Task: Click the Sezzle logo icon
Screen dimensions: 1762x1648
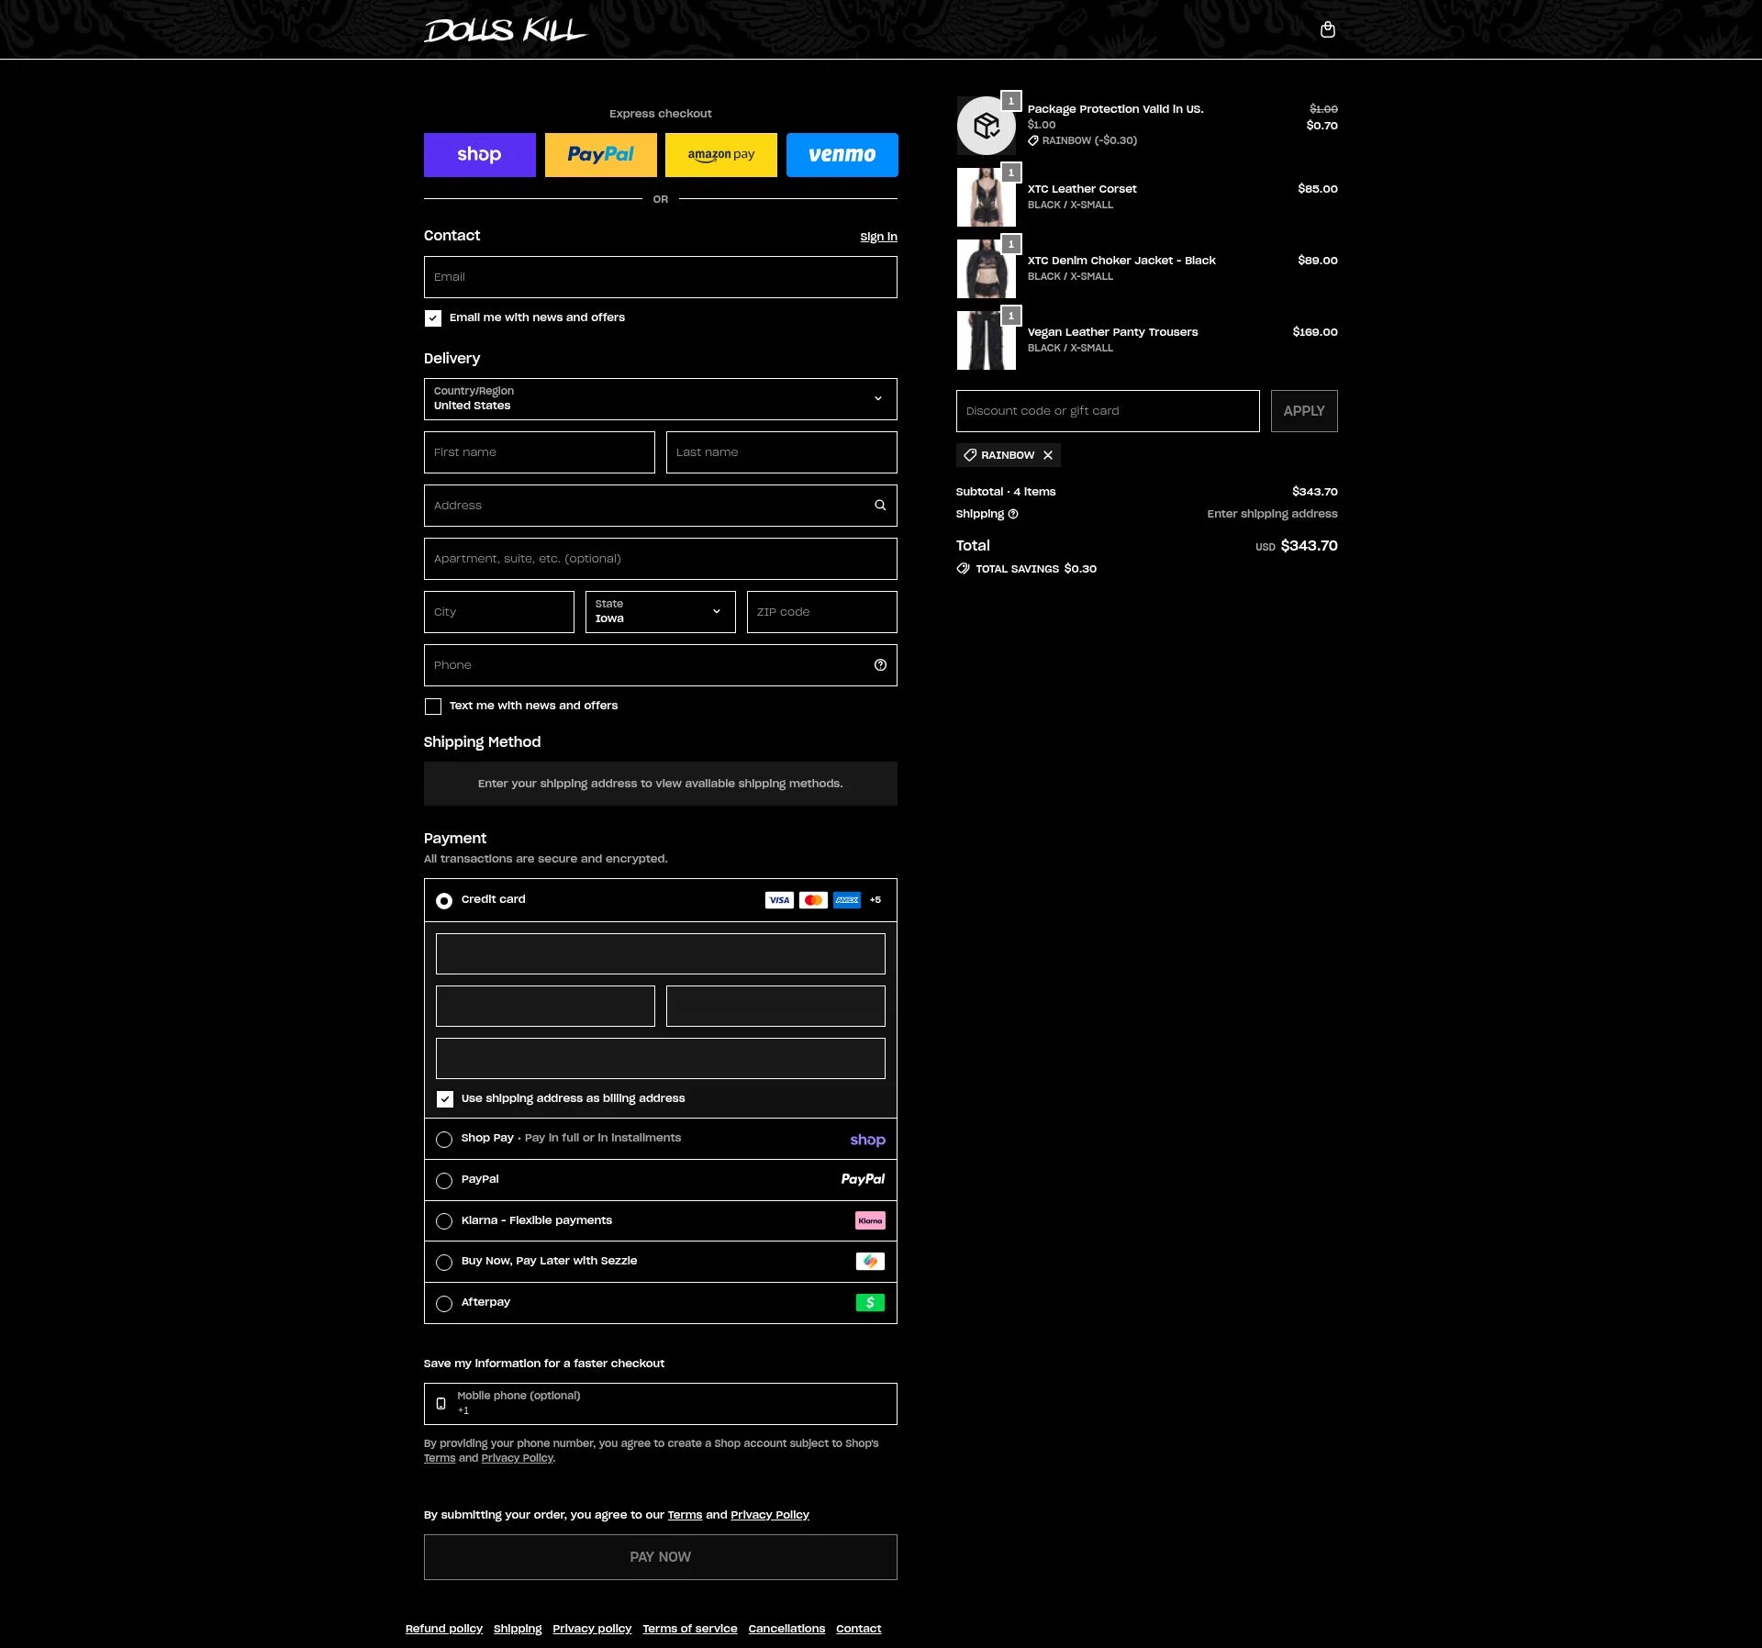Action: click(x=870, y=1262)
